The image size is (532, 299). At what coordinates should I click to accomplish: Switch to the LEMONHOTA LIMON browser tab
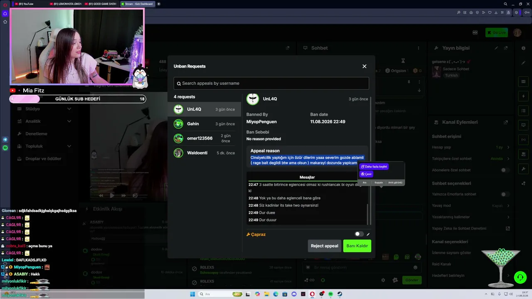point(66,4)
